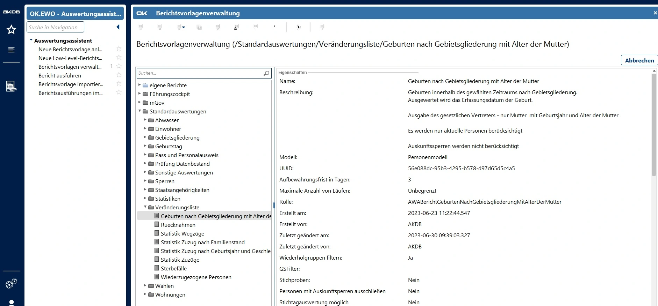Click the magnifier icon in tree search
Image resolution: width=658 pixels, height=306 pixels.
[266, 73]
